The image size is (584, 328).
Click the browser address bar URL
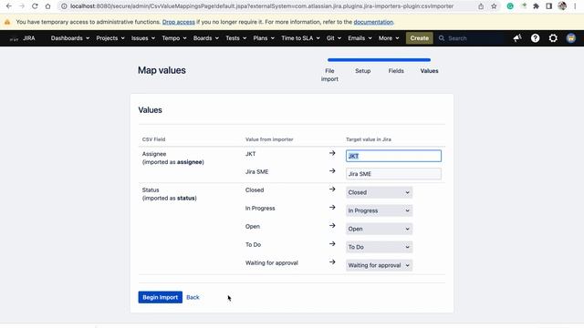(x=262, y=6)
